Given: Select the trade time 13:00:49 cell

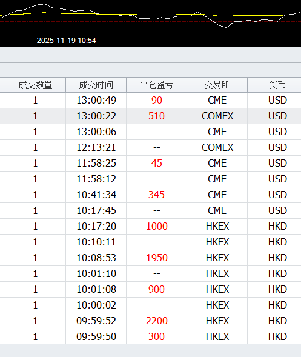Looking at the screenshot, I should [96, 101].
